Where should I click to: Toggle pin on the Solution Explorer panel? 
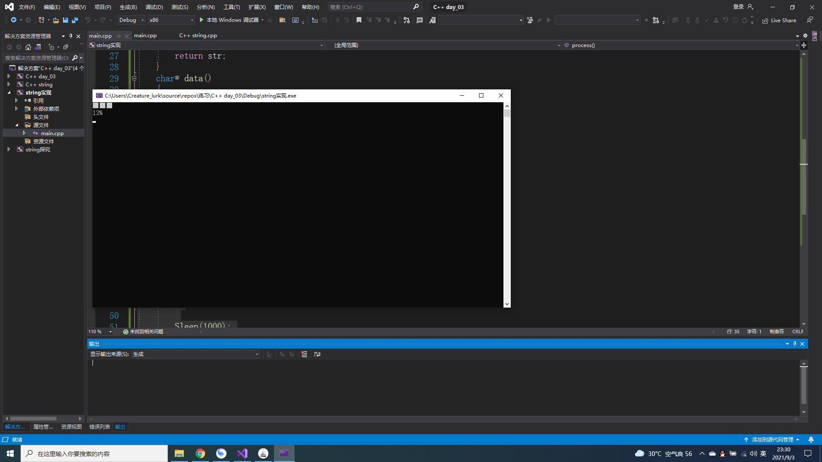click(x=71, y=36)
